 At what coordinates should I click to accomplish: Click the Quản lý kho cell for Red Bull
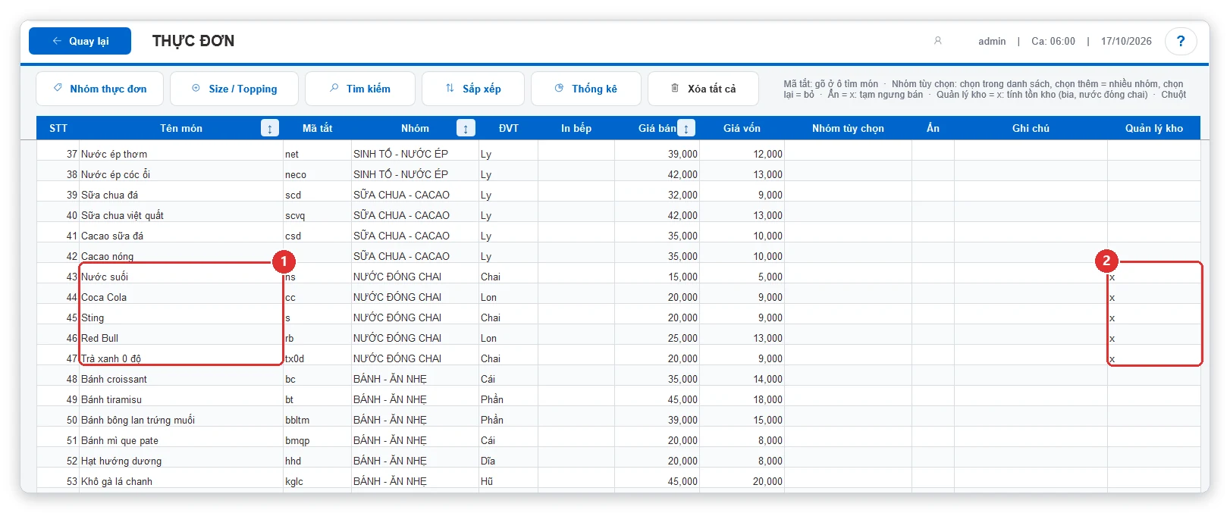point(1153,338)
